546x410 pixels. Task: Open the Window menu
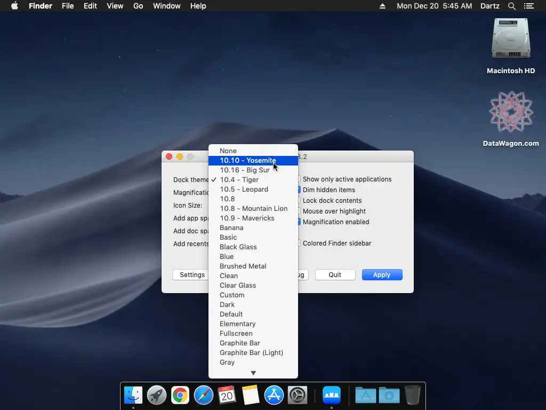point(166,6)
